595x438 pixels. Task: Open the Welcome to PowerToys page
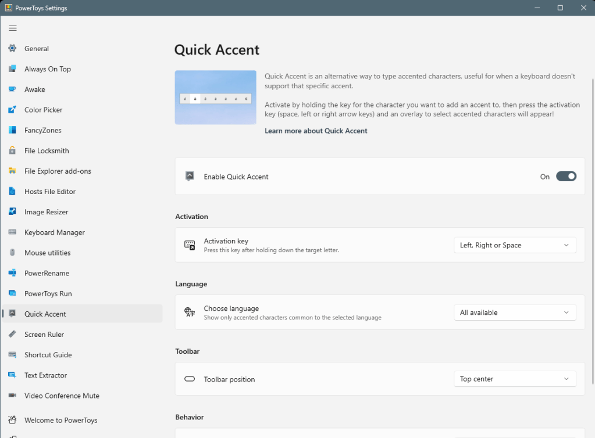60,420
